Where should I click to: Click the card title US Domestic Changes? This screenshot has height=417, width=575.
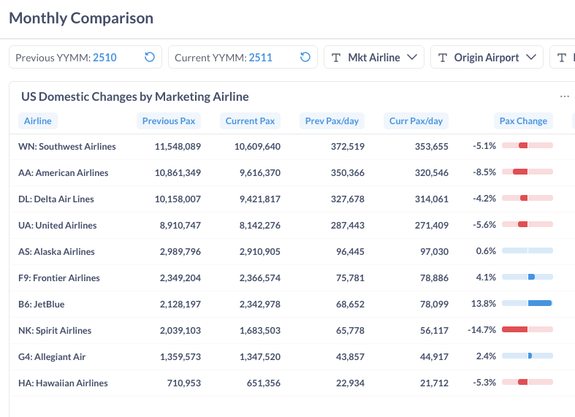click(x=134, y=96)
